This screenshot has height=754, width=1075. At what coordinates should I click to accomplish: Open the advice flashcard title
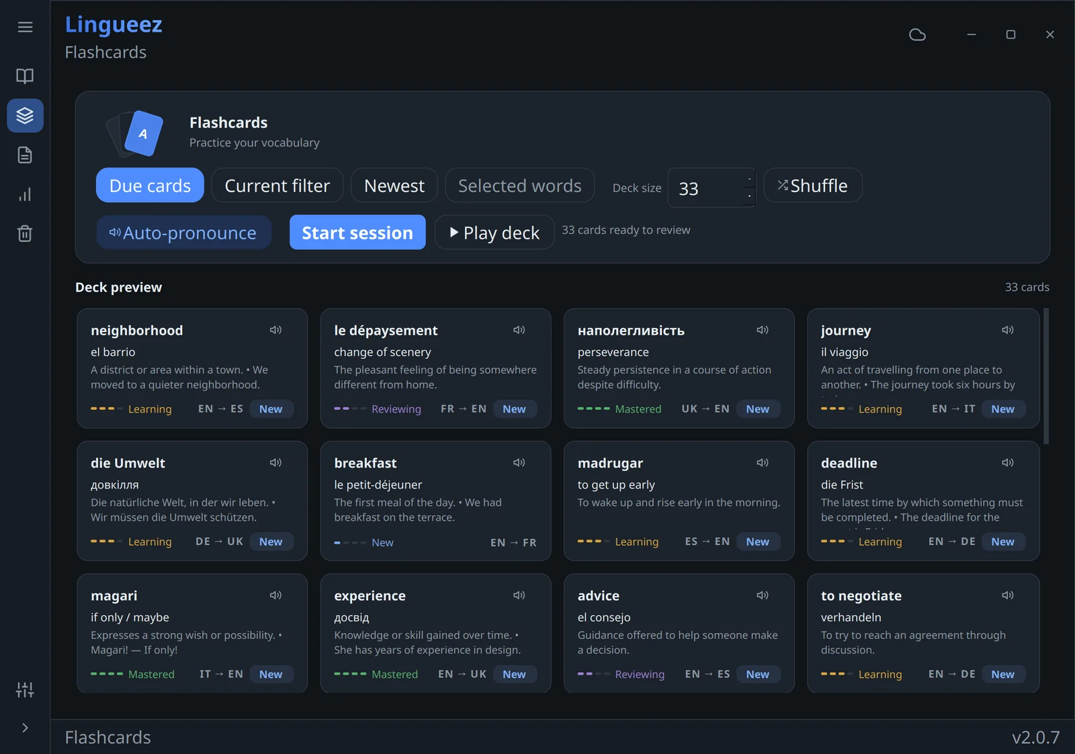pos(599,596)
